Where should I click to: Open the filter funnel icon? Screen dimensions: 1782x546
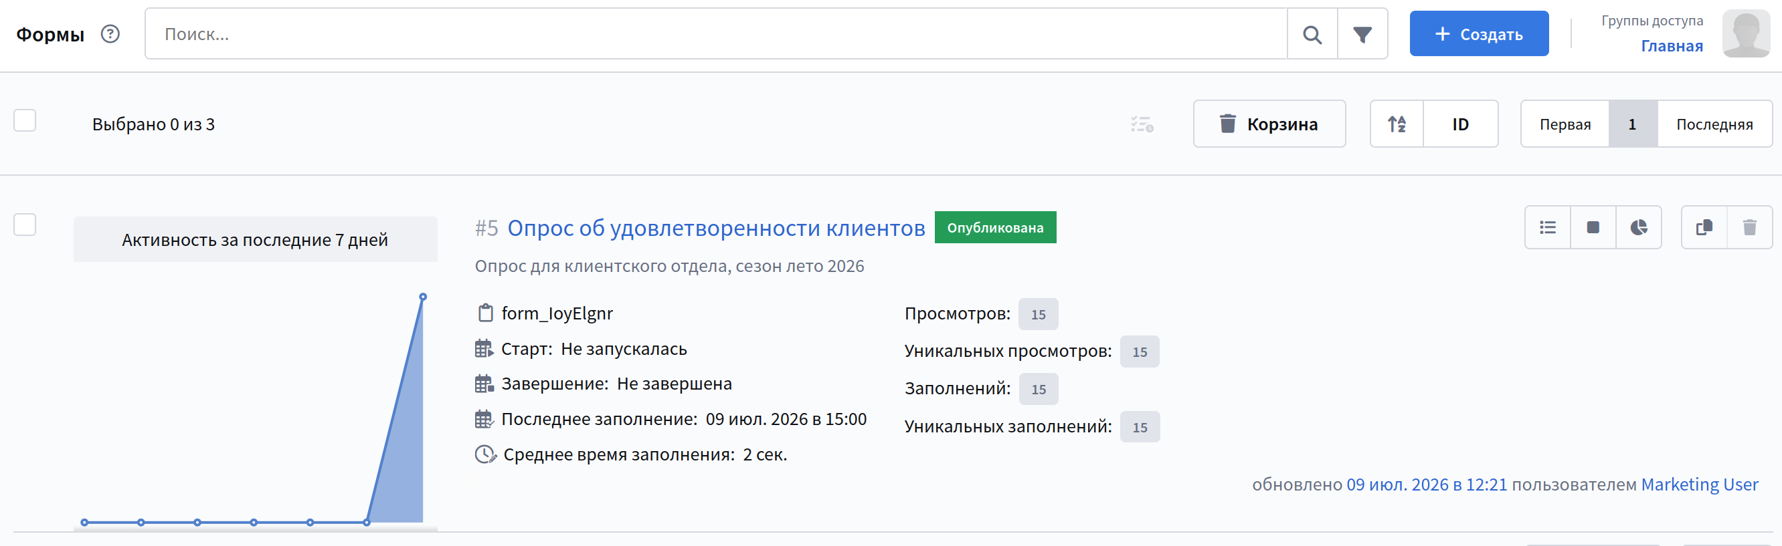[1362, 34]
